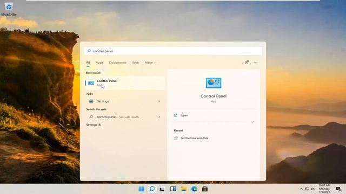Expand the web results chevron arrow
Viewport: 346px width, 194px height.
coord(159,117)
